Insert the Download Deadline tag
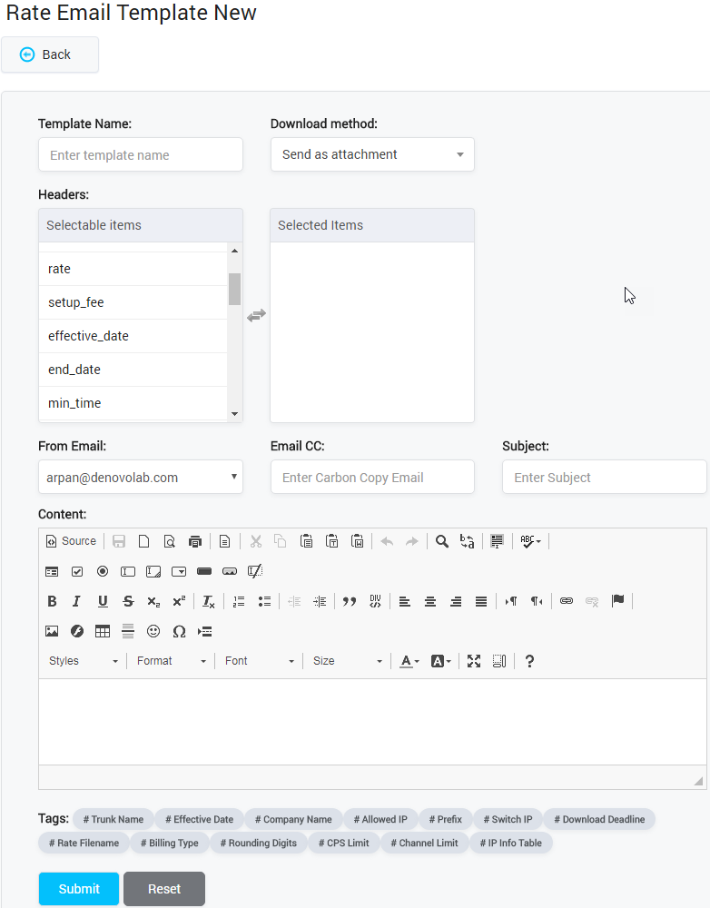Image resolution: width=710 pixels, height=908 pixels. tap(599, 819)
